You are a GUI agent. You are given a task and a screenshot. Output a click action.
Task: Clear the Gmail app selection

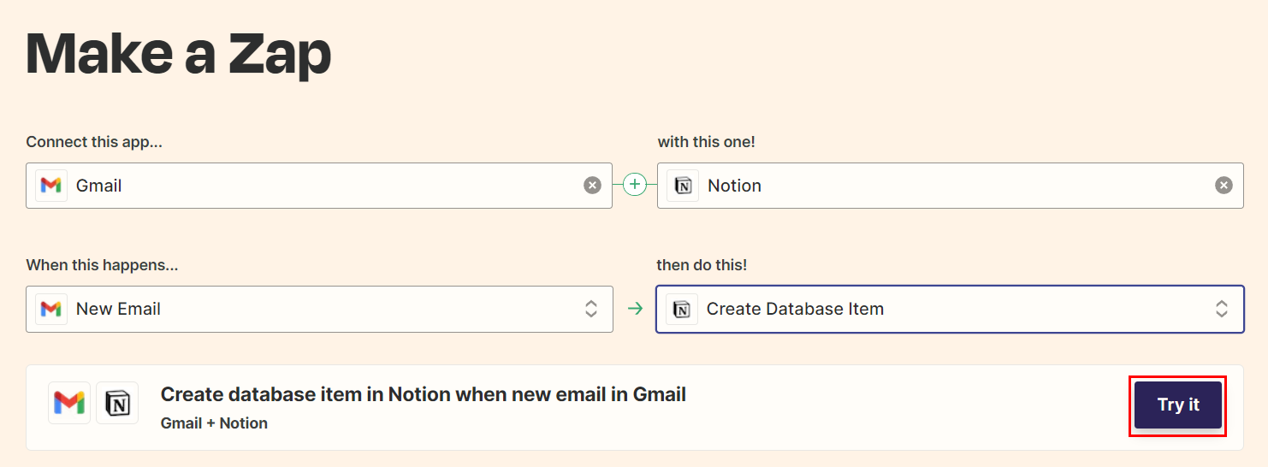click(592, 186)
